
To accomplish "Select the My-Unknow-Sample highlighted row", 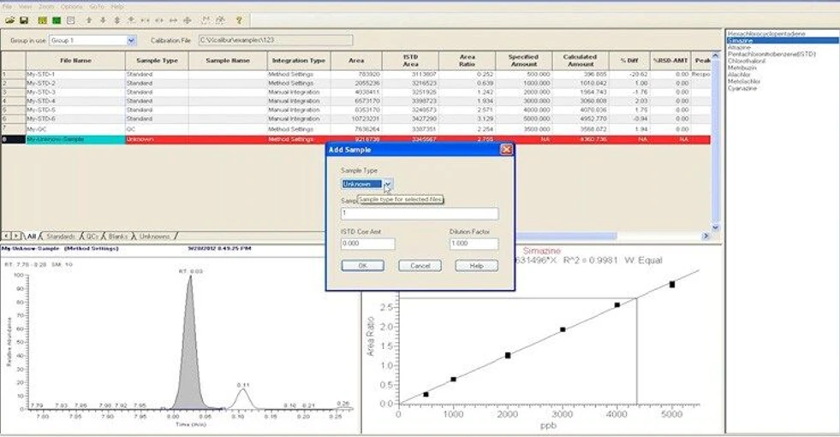I will click(356, 139).
